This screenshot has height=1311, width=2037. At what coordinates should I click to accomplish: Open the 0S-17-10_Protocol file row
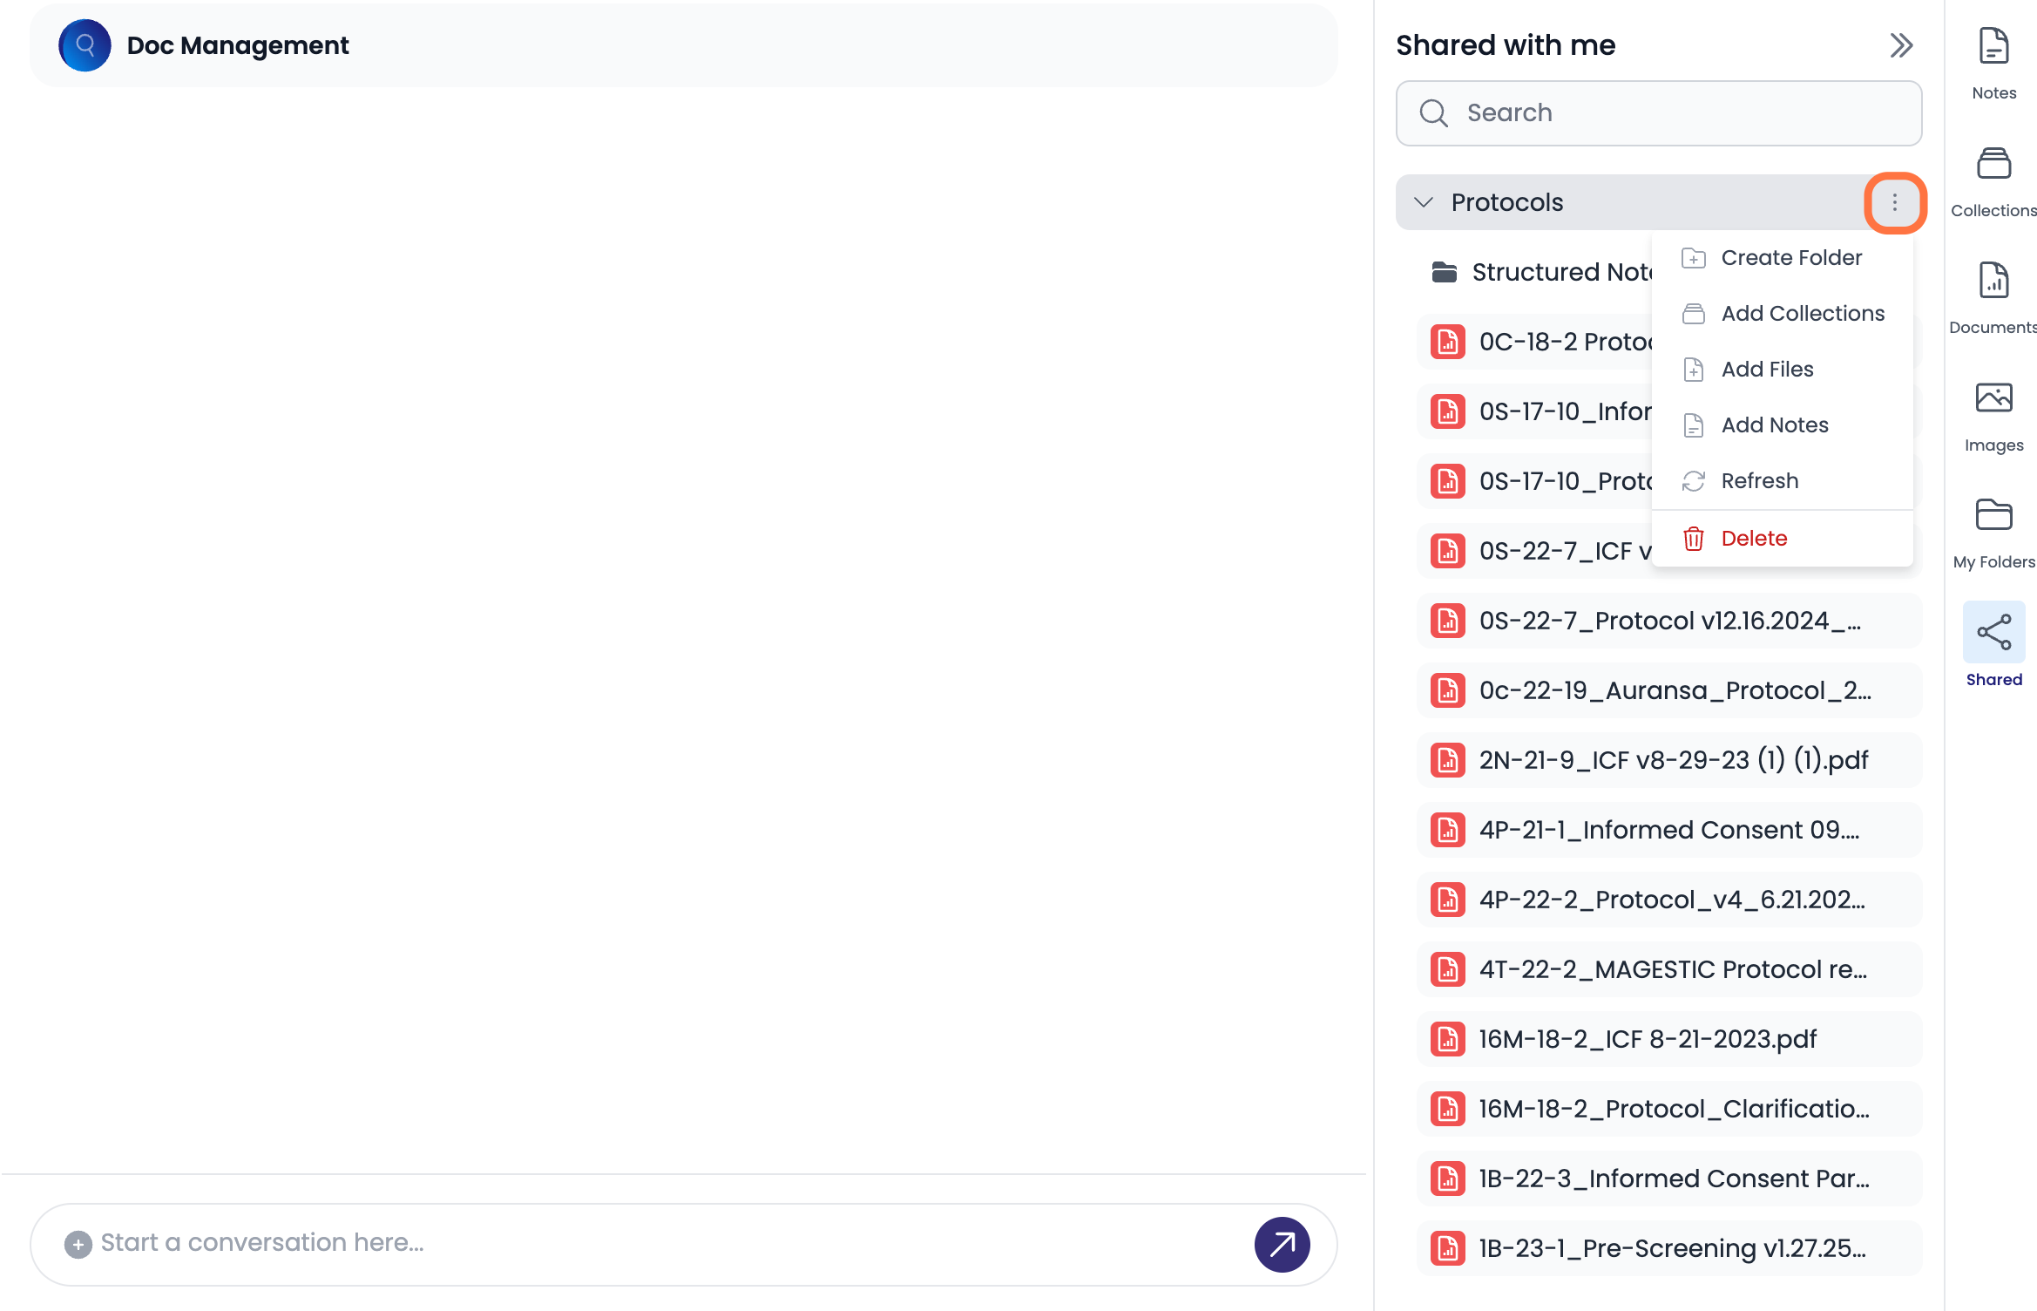[x=1534, y=481]
